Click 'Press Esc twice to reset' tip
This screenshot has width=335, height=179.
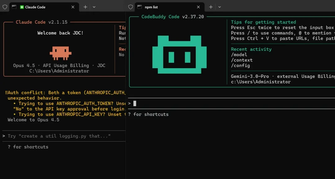283,28
